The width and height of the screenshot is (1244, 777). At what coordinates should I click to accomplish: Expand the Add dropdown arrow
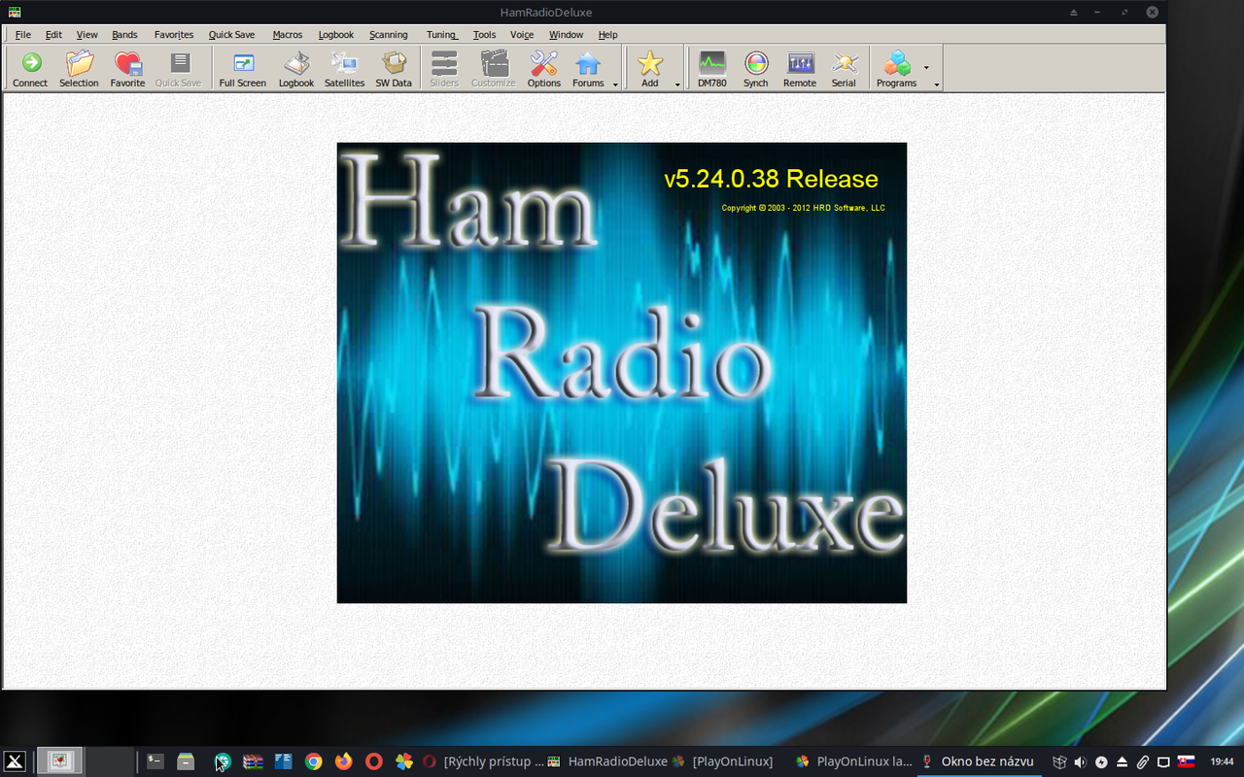coord(677,84)
